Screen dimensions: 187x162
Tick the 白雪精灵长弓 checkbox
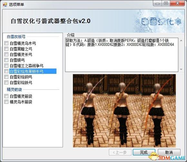coord(6,54)
